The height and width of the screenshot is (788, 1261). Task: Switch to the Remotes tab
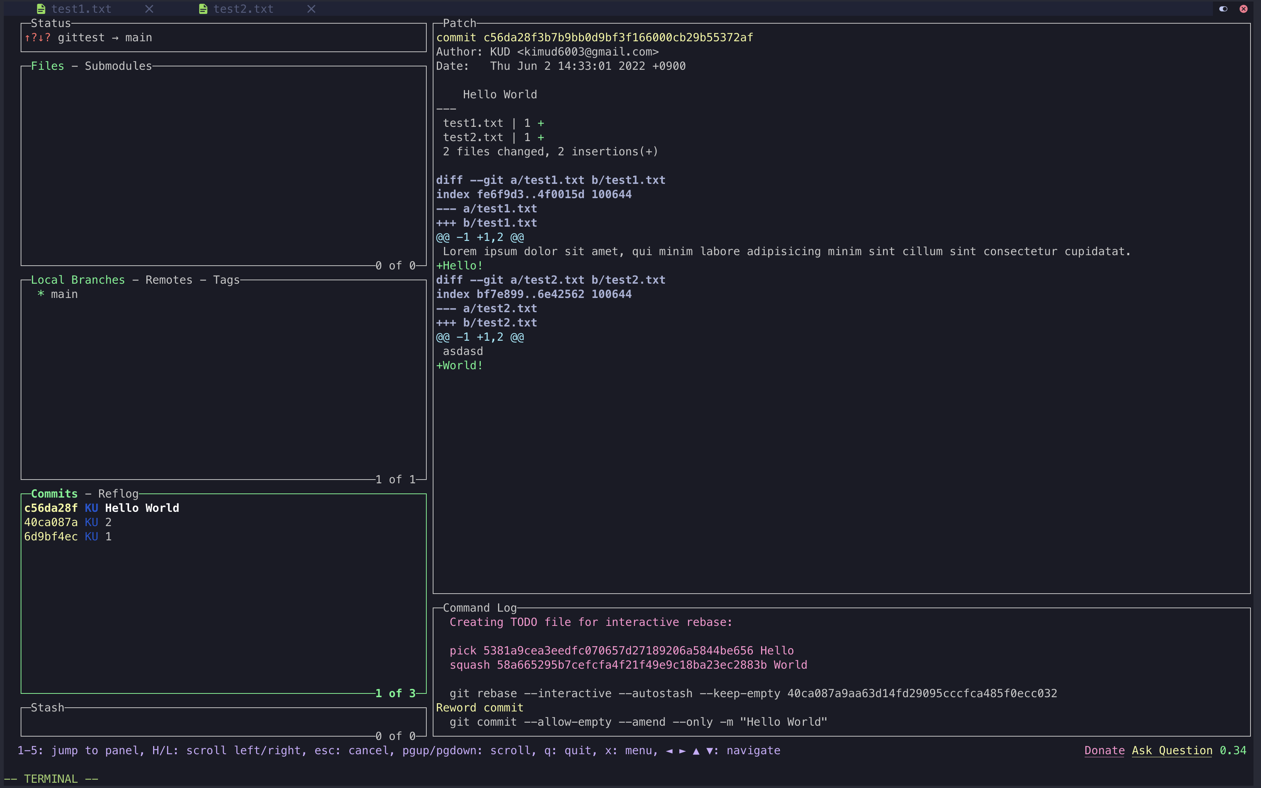click(x=169, y=280)
